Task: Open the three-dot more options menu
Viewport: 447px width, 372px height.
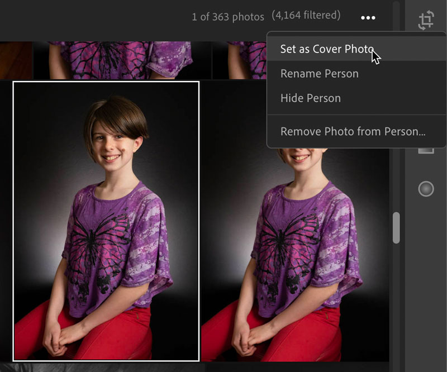Action: (368, 18)
